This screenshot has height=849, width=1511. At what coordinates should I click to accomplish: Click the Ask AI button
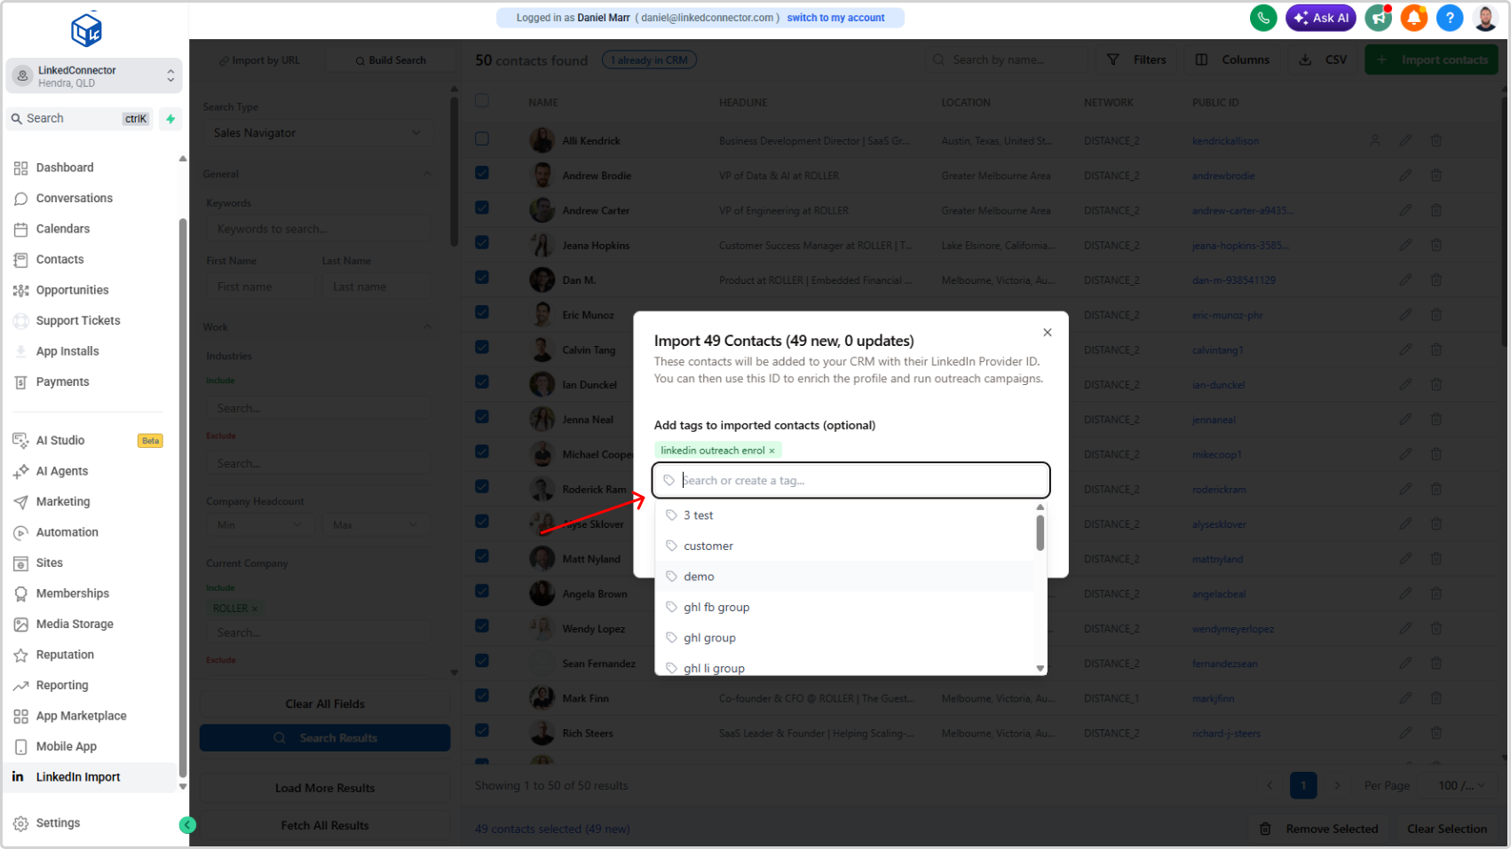(1321, 18)
